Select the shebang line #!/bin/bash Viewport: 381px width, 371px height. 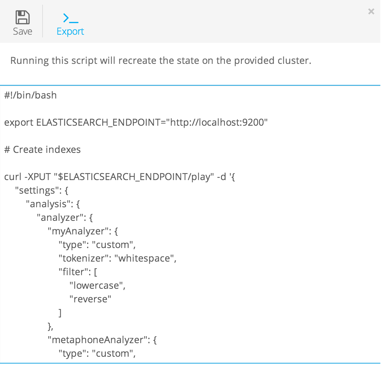click(x=30, y=95)
